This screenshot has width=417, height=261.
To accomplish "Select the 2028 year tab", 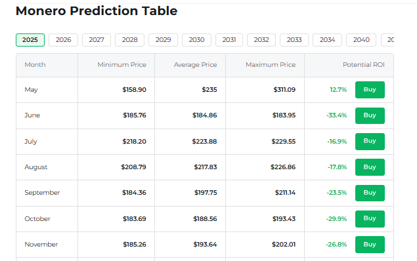I will coord(129,40).
